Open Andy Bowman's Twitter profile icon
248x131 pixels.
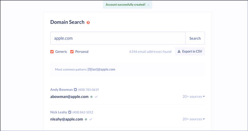coord(75,90)
